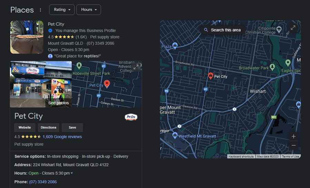Viewport: 310px width, 188px height.
Task: Click the Westfield Mt Gravatt shopping marker
Action: click(175, 135)
